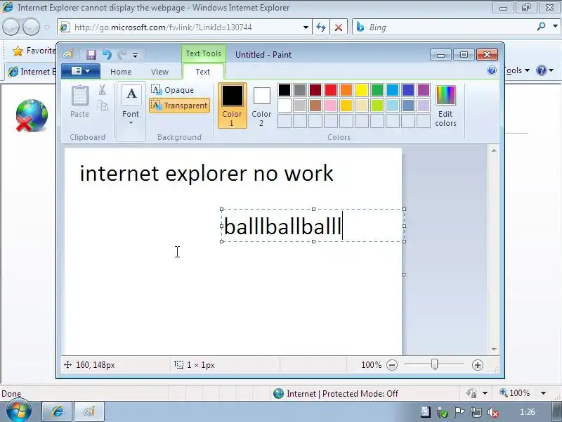
Task: Toggle Transparent text background
Action: [x=179, y=105]
